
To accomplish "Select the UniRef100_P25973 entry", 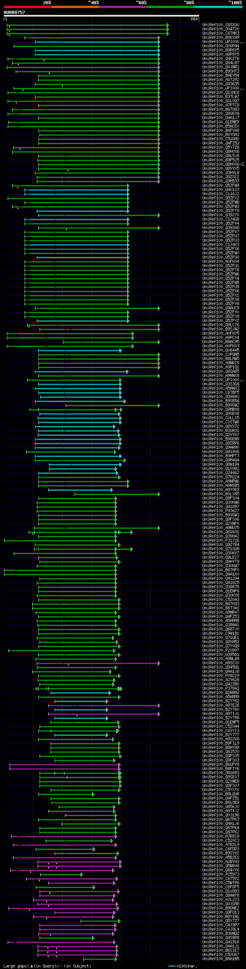I will [x=221, y=874].
